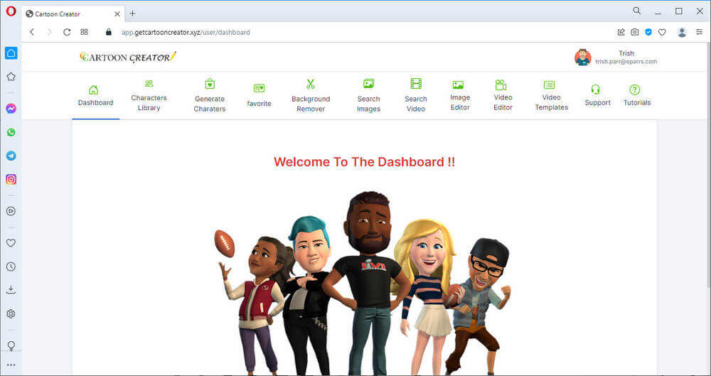Click the browser forward arrow
This screenshot has height=376, width=711.
[x=49, y=32]
